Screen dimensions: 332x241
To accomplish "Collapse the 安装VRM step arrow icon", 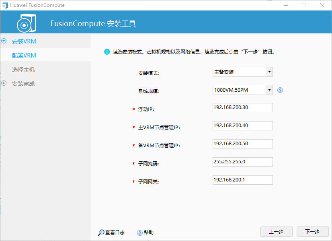I will pos(4,41).
